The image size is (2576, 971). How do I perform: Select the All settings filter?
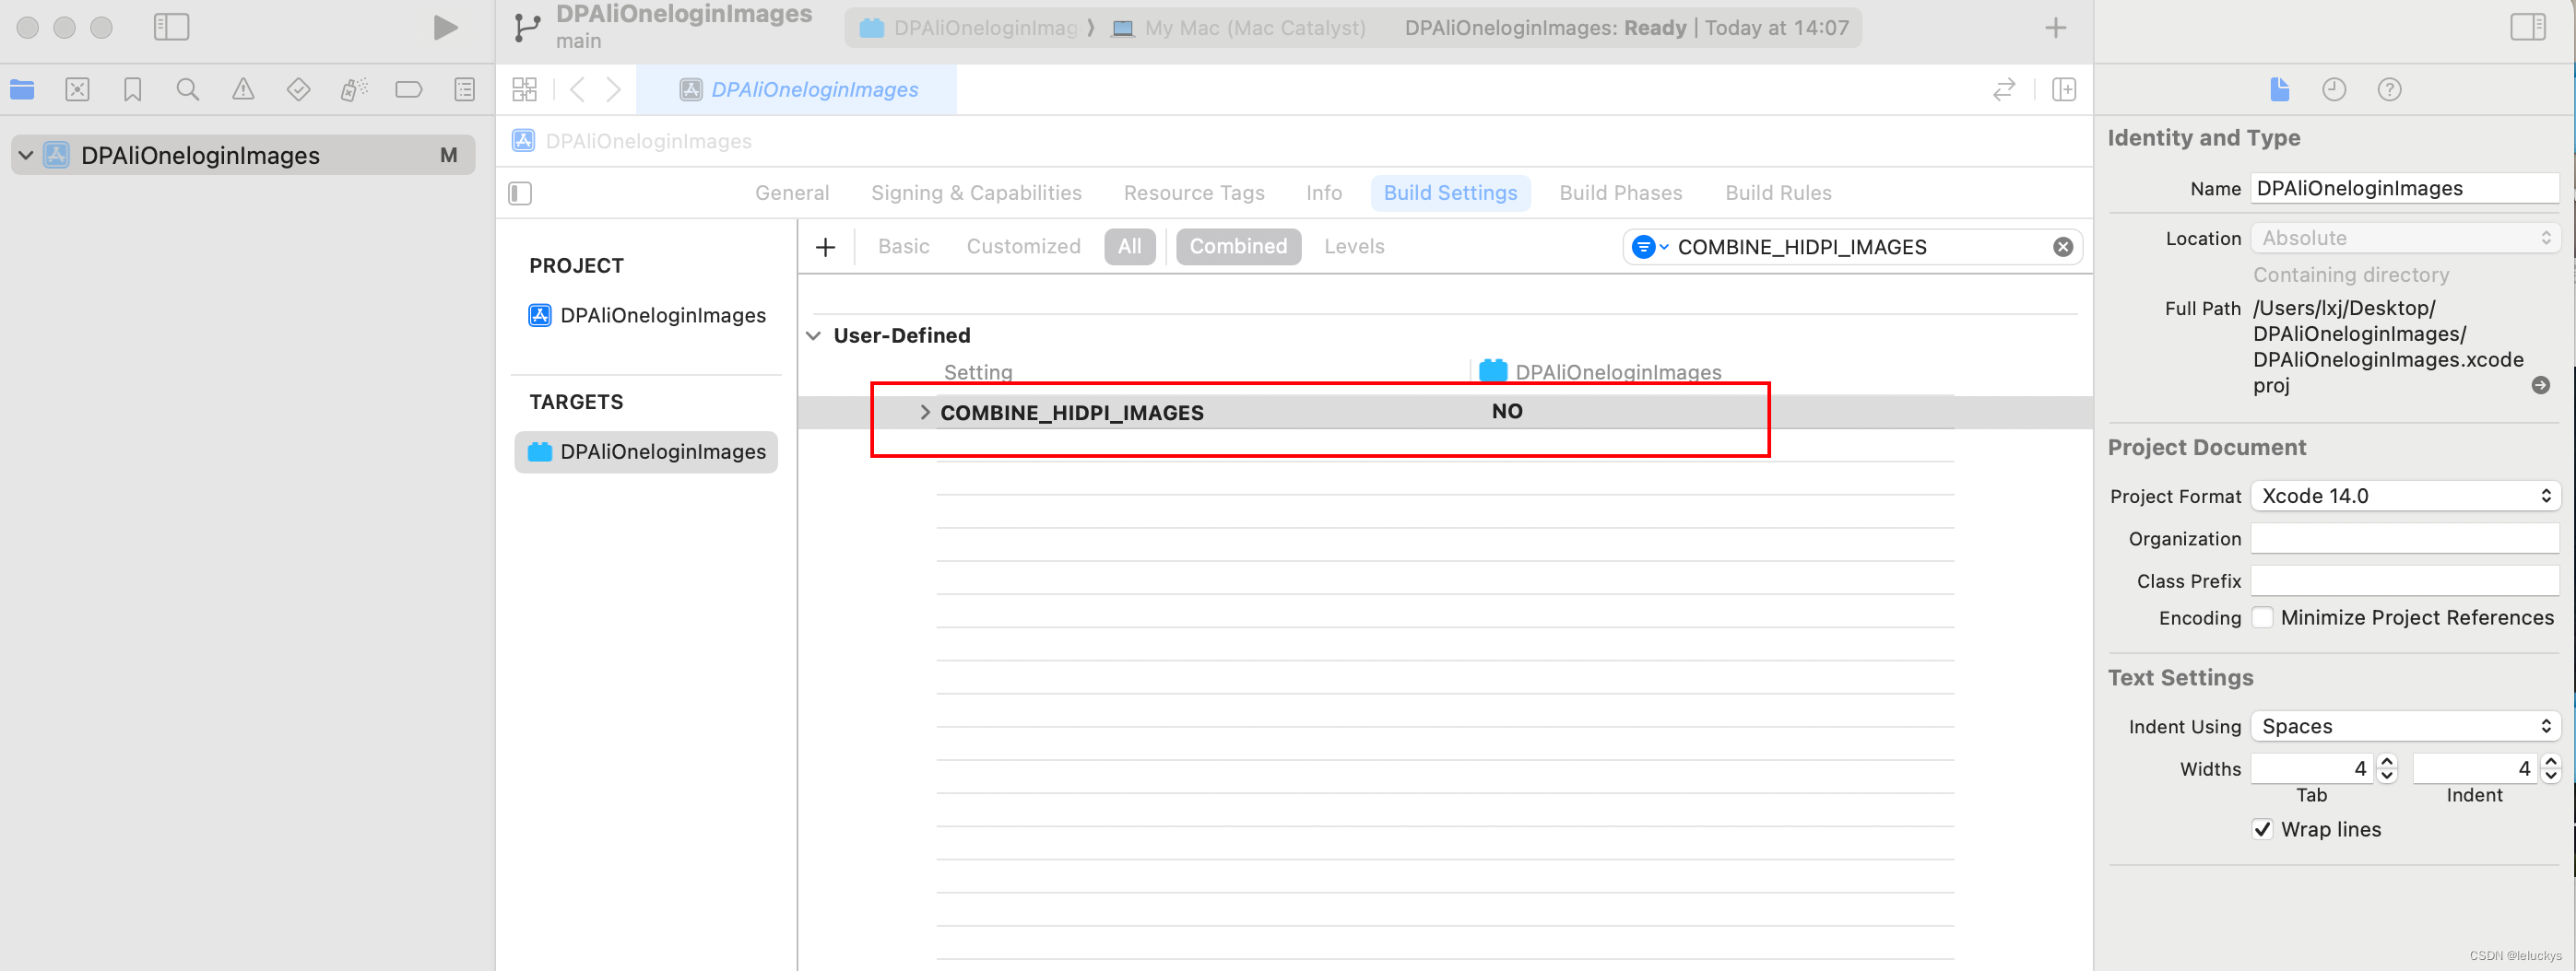pyautogui.click(x=1129, y=247)
